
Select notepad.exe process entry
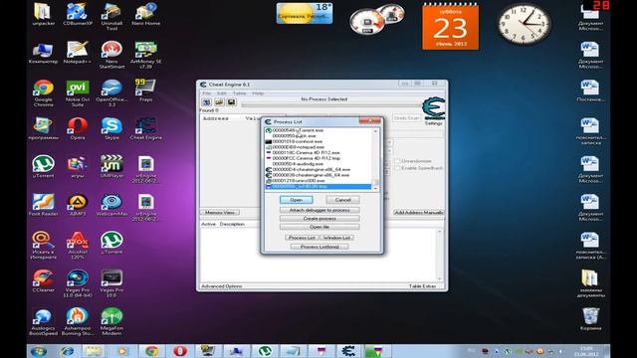[318, 147]
